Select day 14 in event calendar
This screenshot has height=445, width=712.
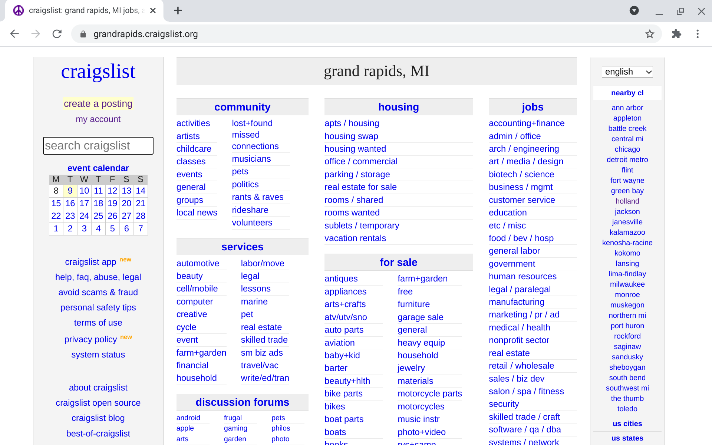pos(141,191)
